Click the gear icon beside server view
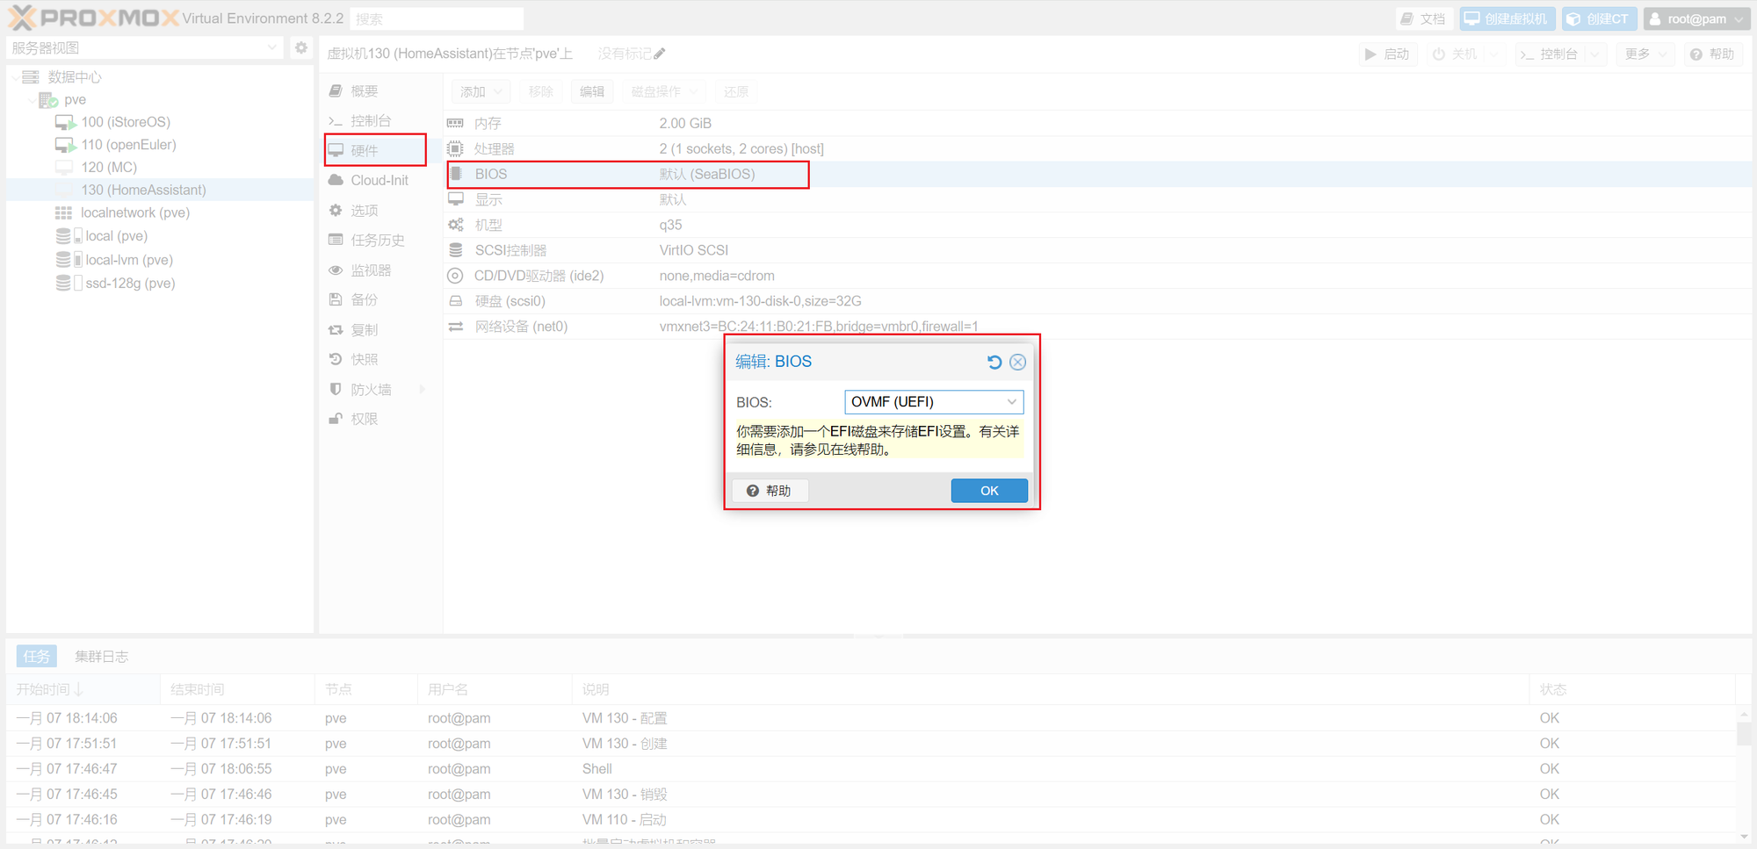This screenshot has height=849, width=1757. point(301,47)
